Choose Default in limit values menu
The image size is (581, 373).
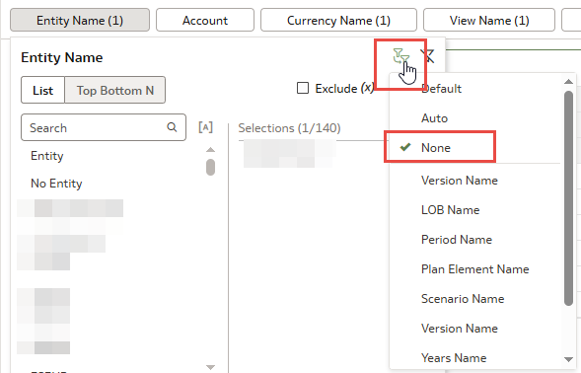(441, 89)
